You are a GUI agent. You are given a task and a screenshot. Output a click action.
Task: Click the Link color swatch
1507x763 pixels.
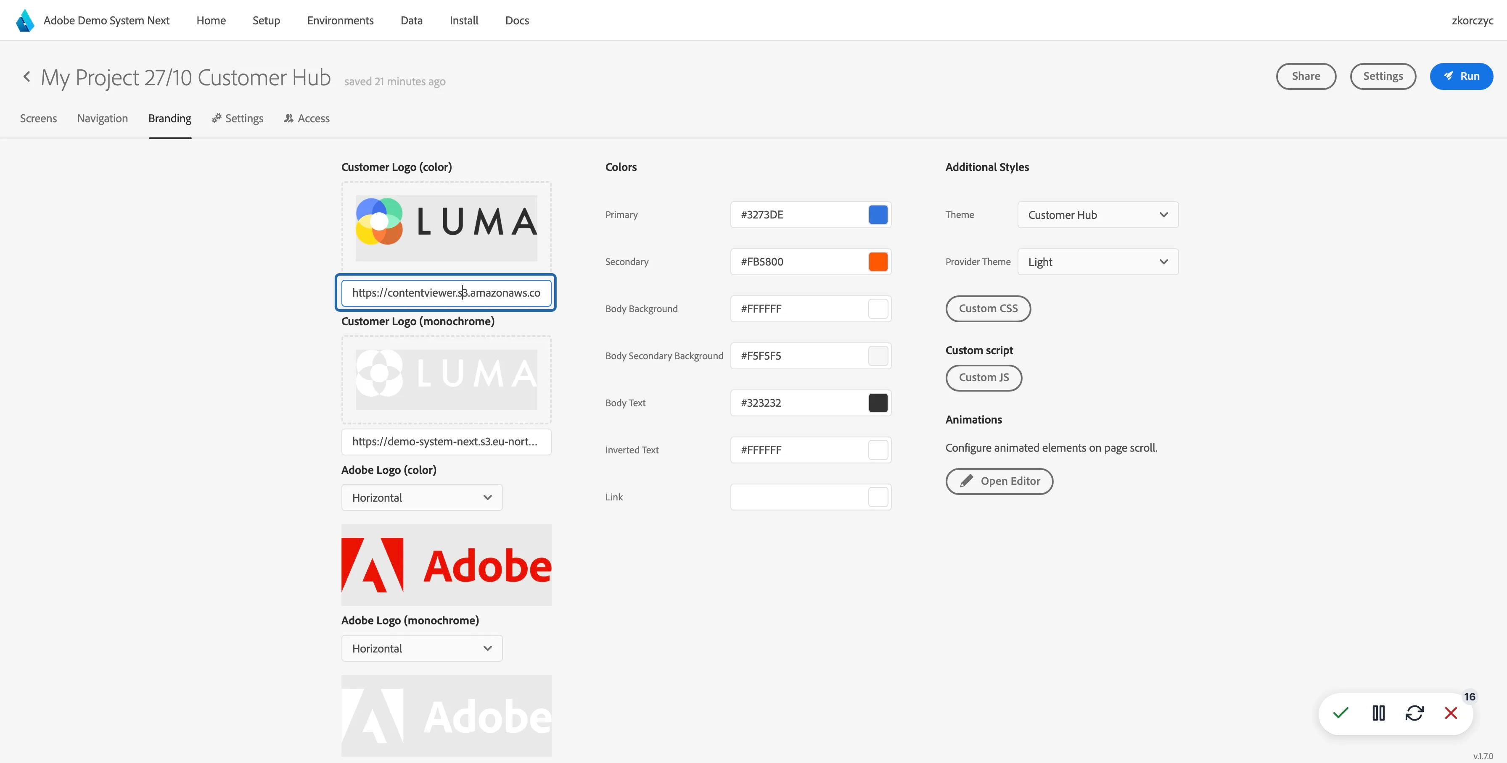click(878, 497)
